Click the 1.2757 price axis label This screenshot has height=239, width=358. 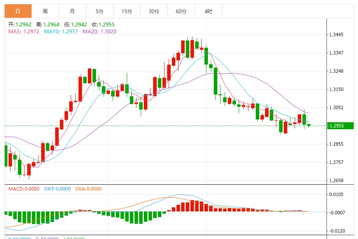tap(336, 162)
